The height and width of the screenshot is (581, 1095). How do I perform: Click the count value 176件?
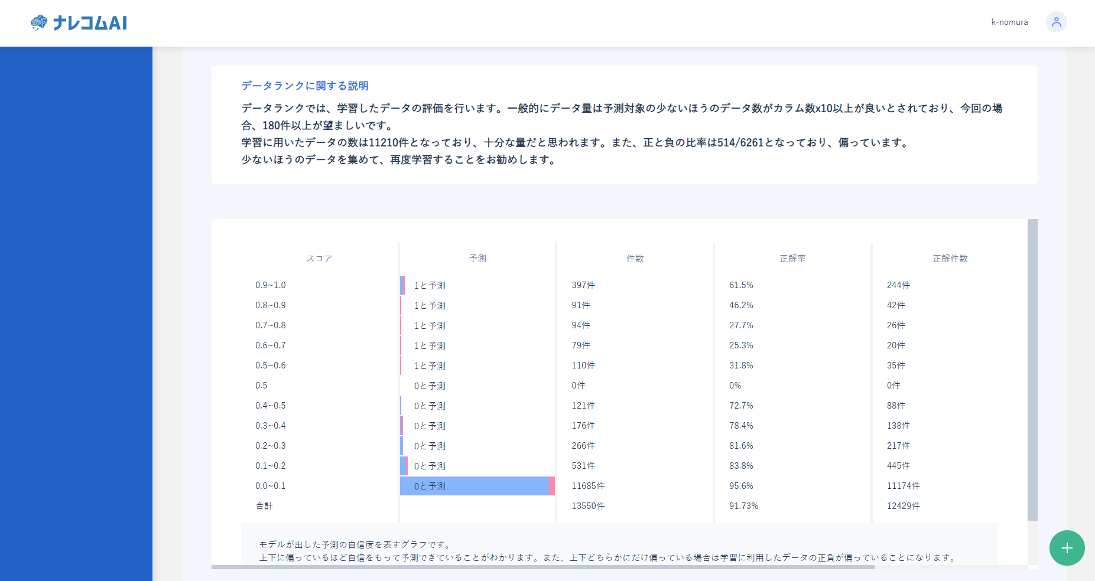pyautogui.click(x=583, y=426)
